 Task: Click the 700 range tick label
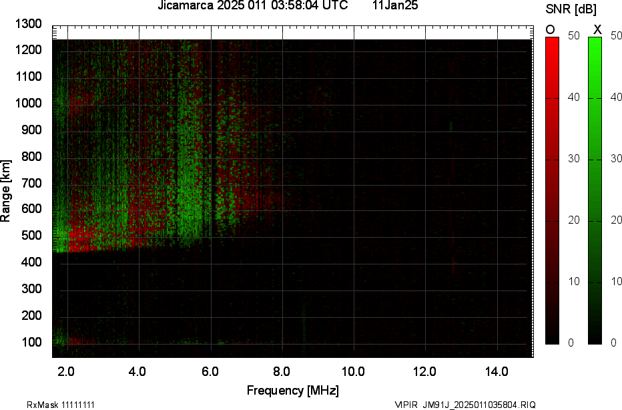pyautogui.click(x=31, y=183)
